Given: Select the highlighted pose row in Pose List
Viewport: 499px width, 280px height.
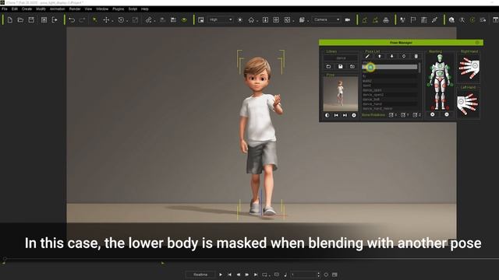Looking at the screenshot, I should [x=390, y=67].
